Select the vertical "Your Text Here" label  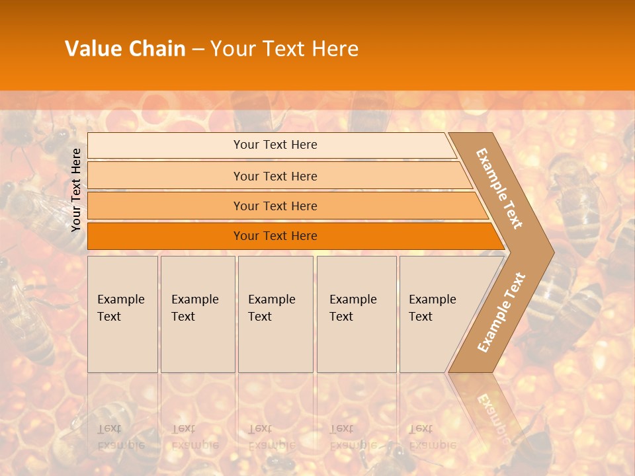tap(76, 190)
